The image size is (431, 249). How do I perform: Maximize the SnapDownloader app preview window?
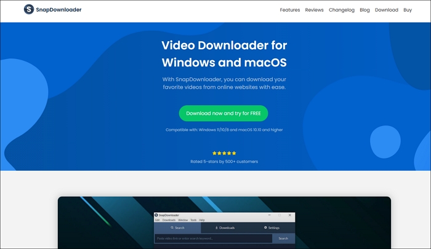click(x=280, y=215)
